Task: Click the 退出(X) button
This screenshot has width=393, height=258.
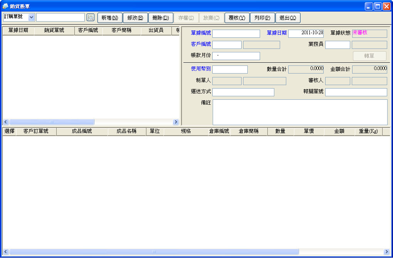Action: click(288, 18)
